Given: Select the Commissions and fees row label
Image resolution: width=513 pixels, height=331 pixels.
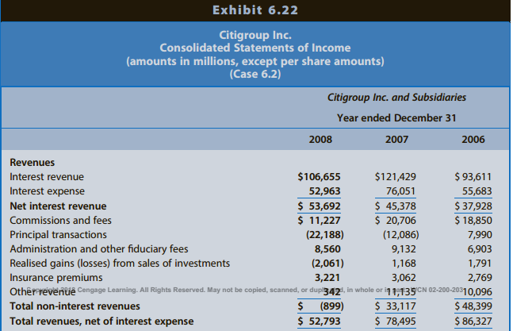Looking at the screenshot, I should point(60,221).
